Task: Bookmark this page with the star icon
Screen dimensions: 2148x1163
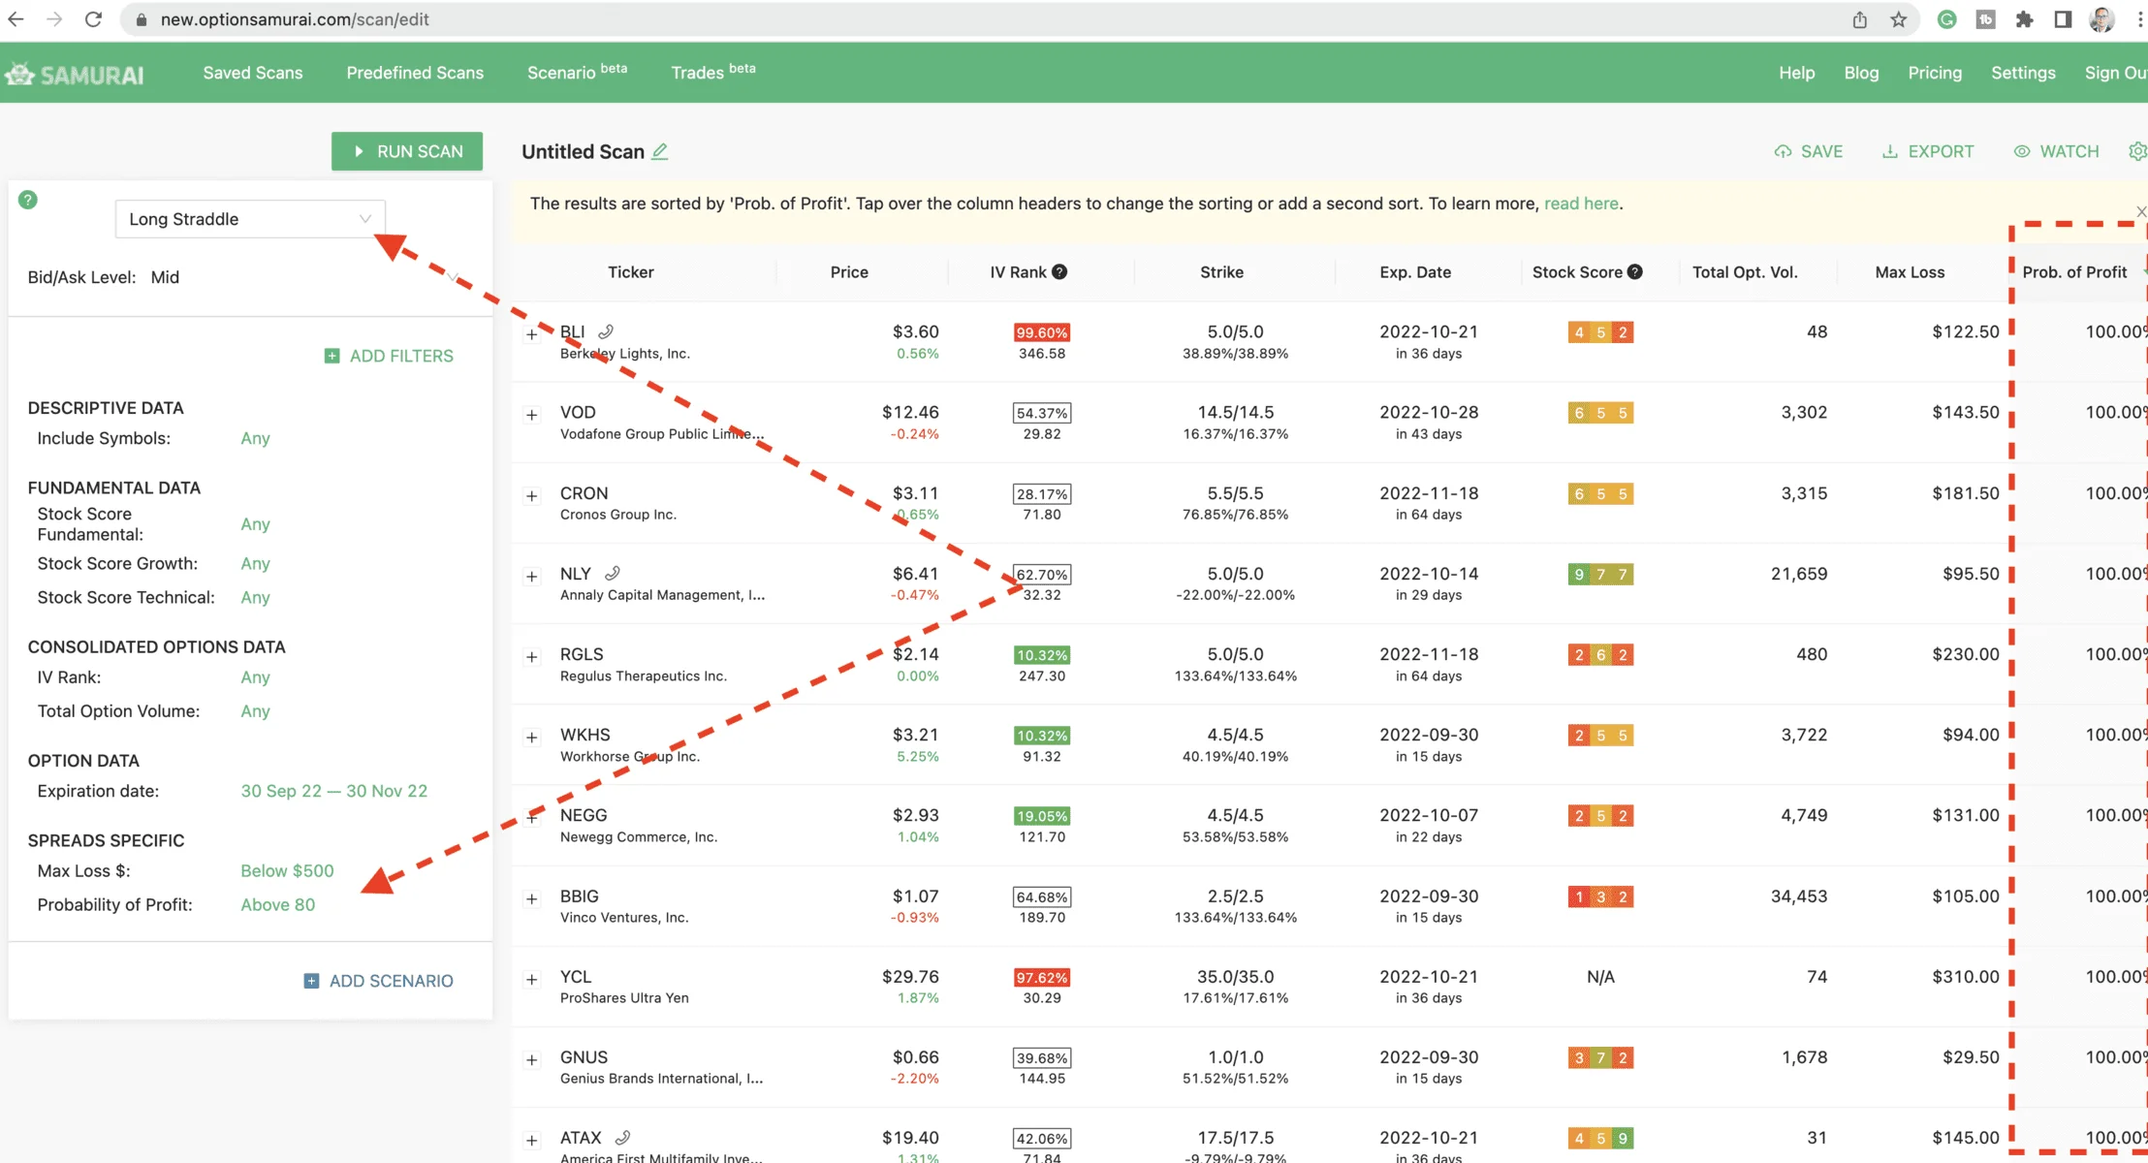Action: 1899,19
